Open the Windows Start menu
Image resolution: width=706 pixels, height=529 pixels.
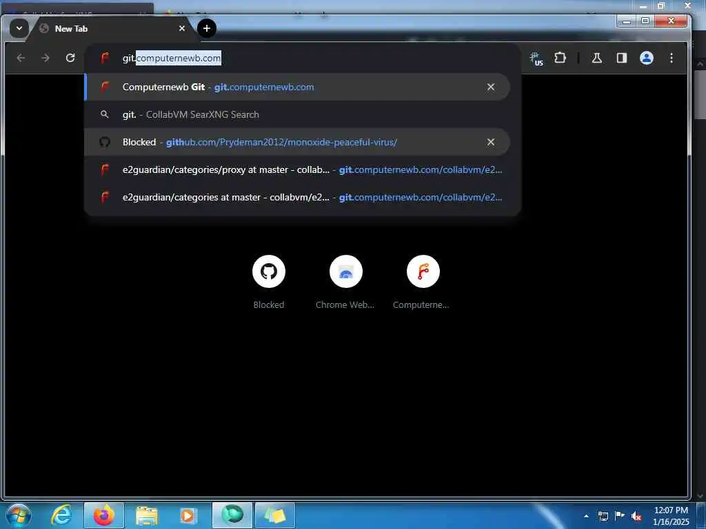18,515
